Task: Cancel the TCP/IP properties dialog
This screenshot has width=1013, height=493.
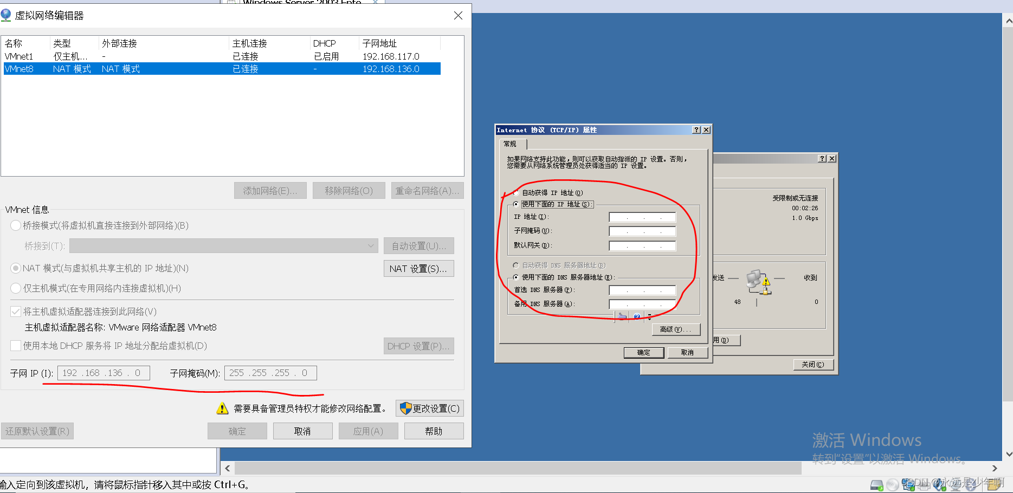Action: click(687, 353)
